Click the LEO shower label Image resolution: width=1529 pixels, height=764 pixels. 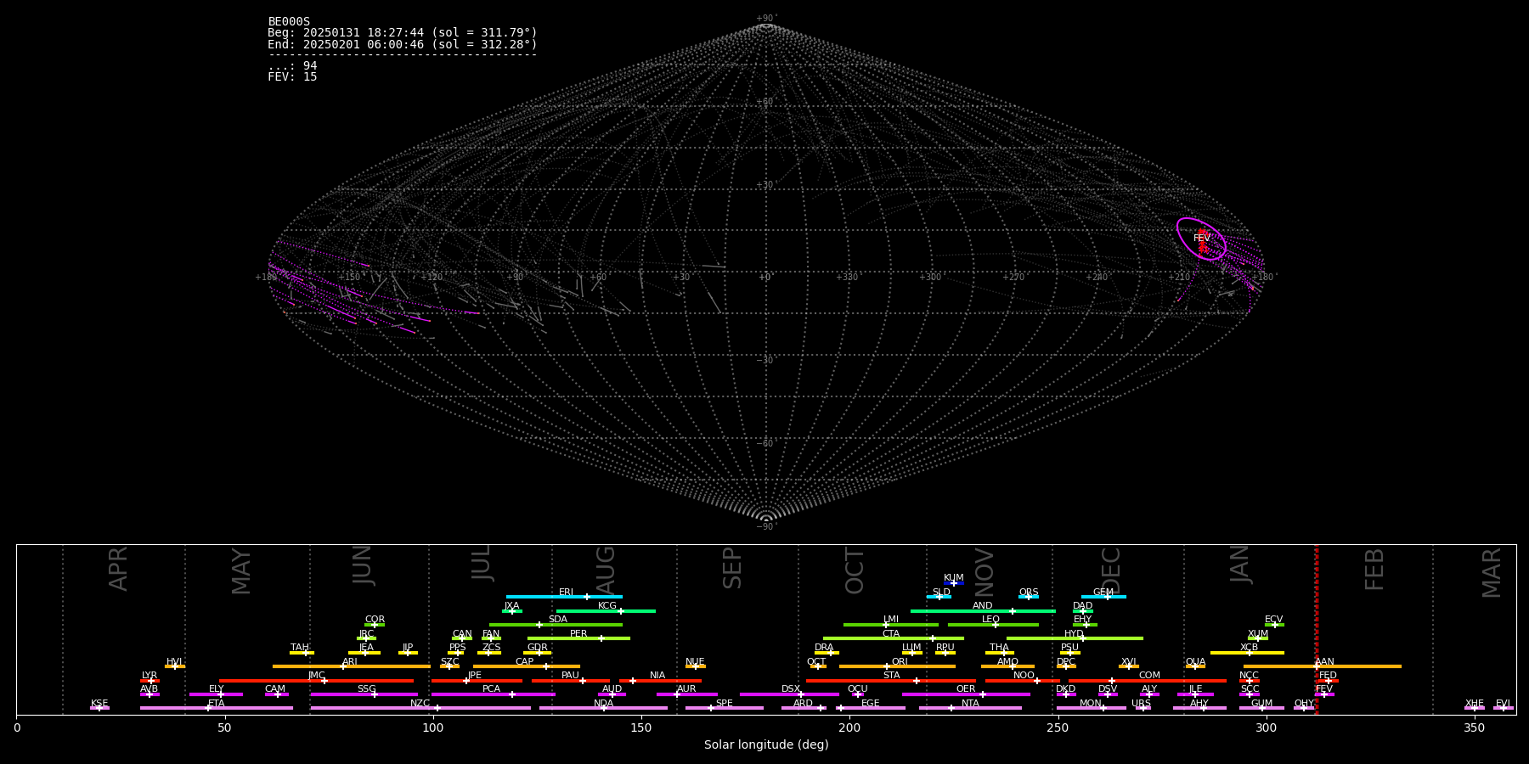click(x=991, y=620)
